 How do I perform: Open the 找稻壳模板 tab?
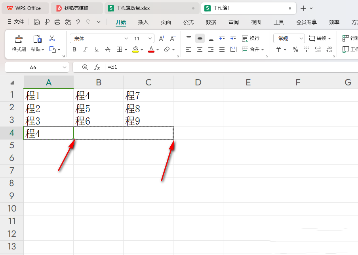tap(77, 8)
